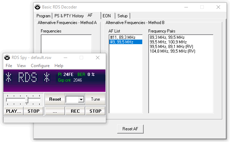Click the Reset AF button
The height and width of the screenshot is (142, 230).
point(130,129)
